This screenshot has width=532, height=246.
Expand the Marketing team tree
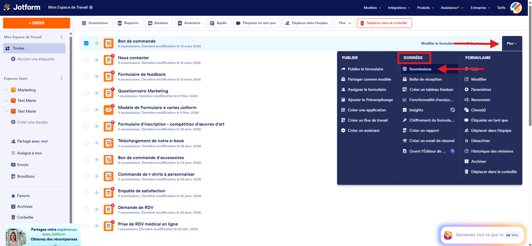click(x=7, y=90)
